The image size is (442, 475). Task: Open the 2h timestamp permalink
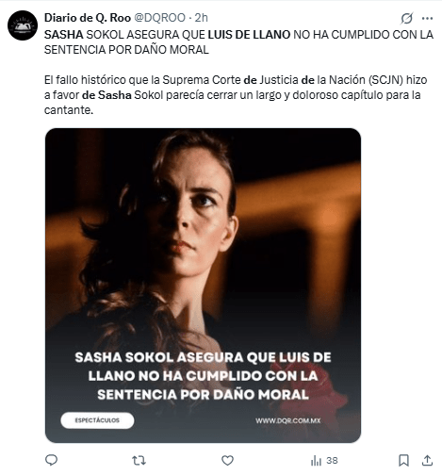(201, 18)
